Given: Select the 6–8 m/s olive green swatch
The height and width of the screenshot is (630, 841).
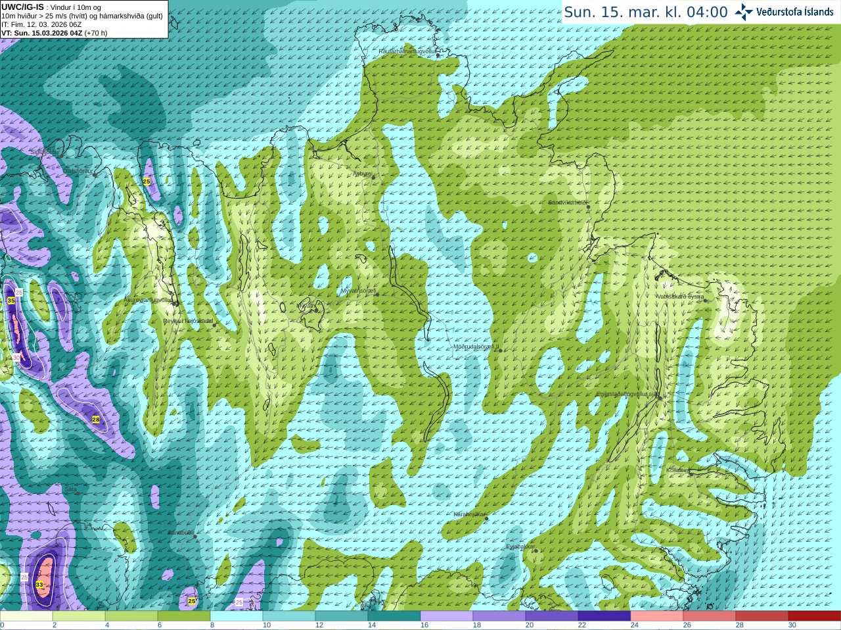Looking at the screenshot, I should pos(184,616).
